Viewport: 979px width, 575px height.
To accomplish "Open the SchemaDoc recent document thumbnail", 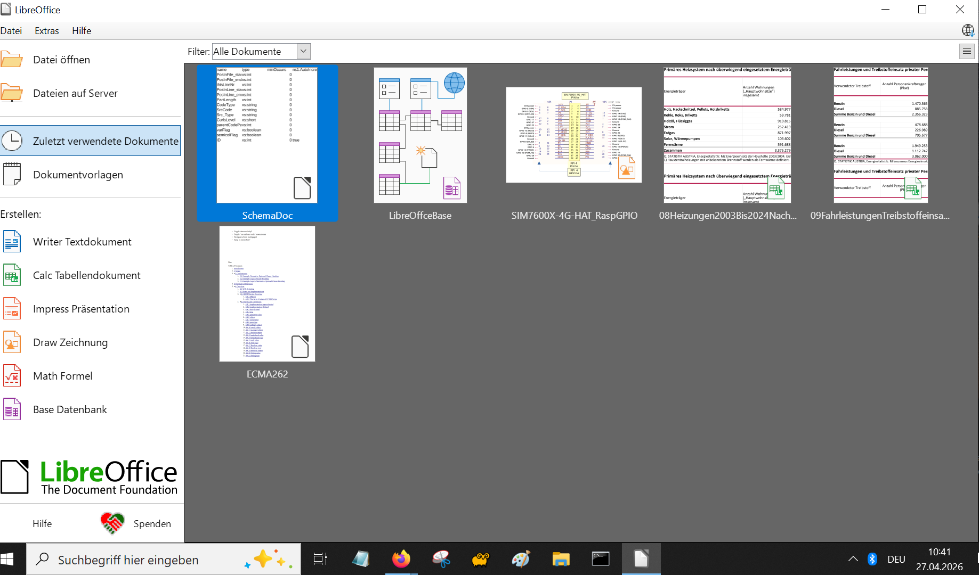I will 267,143.
